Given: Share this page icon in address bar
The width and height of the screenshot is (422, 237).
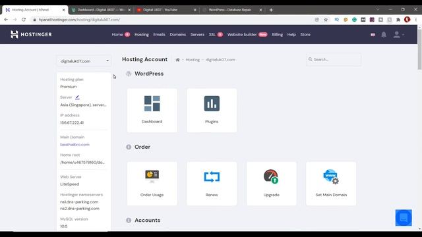Looking at the screenshot, I should (316, 20).
